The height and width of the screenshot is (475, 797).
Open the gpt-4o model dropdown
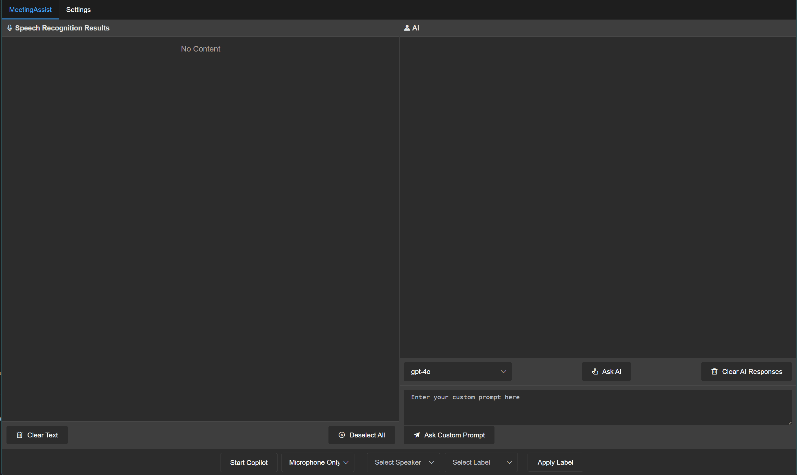pos(458,372)
